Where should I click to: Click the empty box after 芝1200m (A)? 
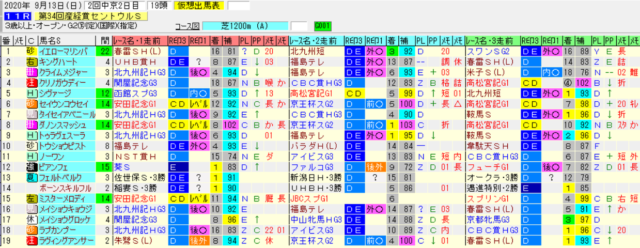coord(299,26)
